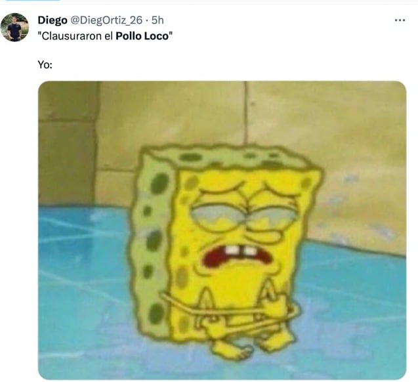Image resolution: width=418 pixels, height=382 pixels.
Task: Click the dark corner tile of the meme image
Action: pos(68,101)
